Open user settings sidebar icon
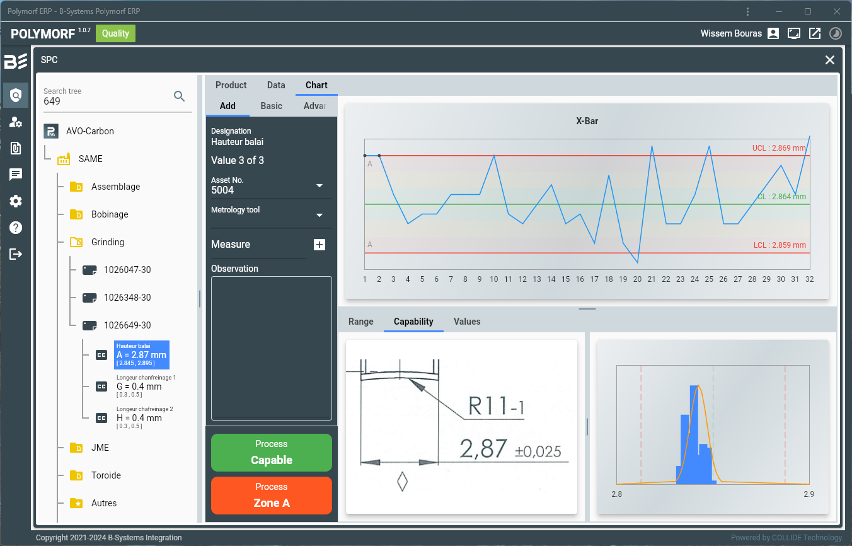This screenshot has width=852, height=546. coord(16,122)
